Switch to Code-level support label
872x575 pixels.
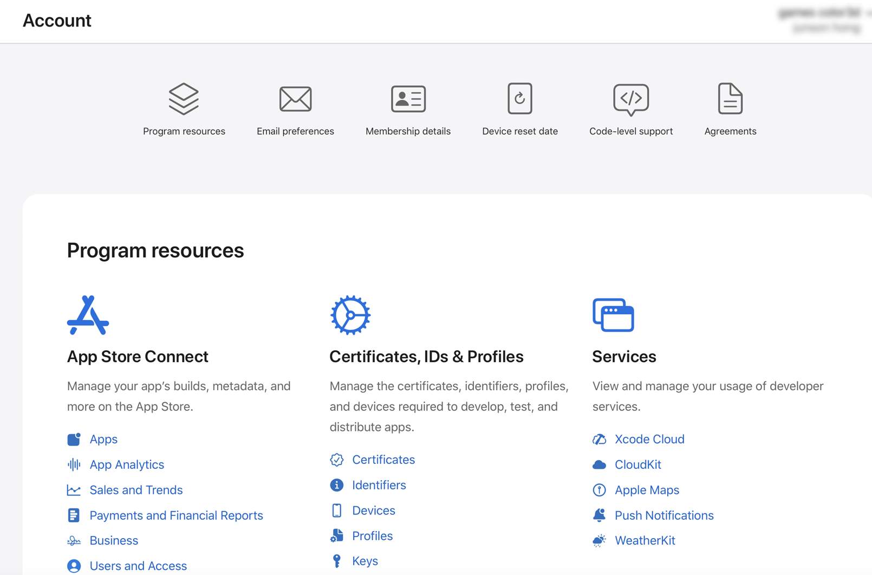click(631, 131)
